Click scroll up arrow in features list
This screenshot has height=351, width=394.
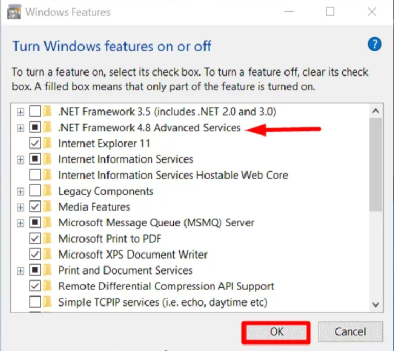[x=376, y=111]
